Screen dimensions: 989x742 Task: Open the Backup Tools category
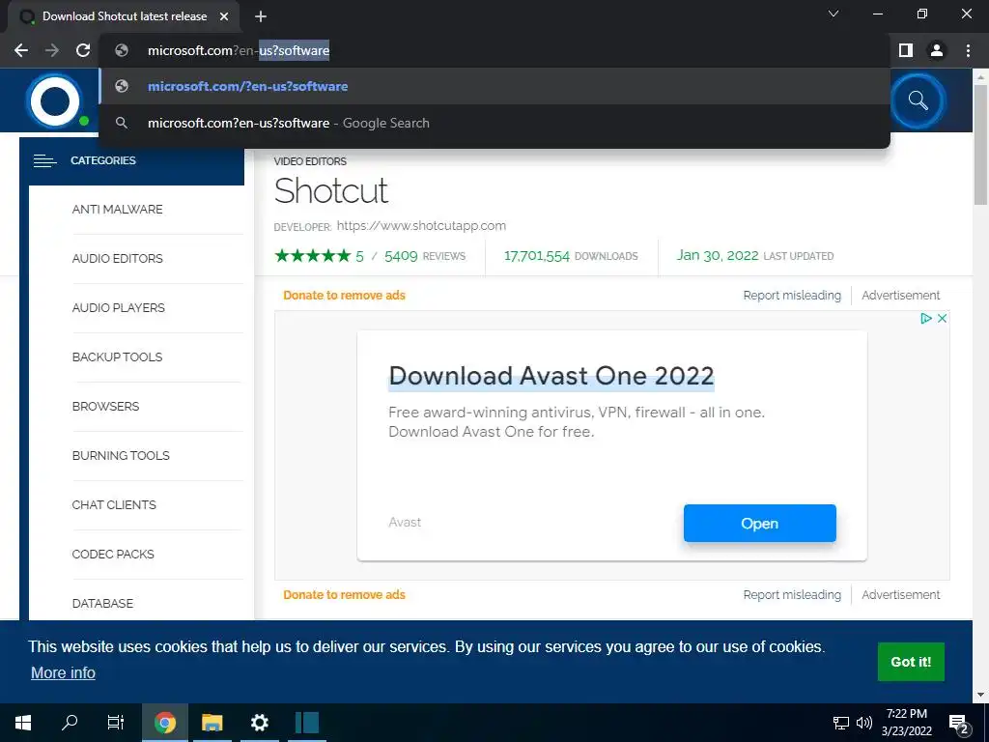click(x=117, y=357)
